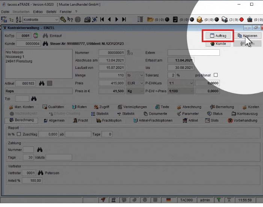The image size is (263, 207).
Task: Click the truck icon with (3|9) counter
Action: tap(225, 20)
